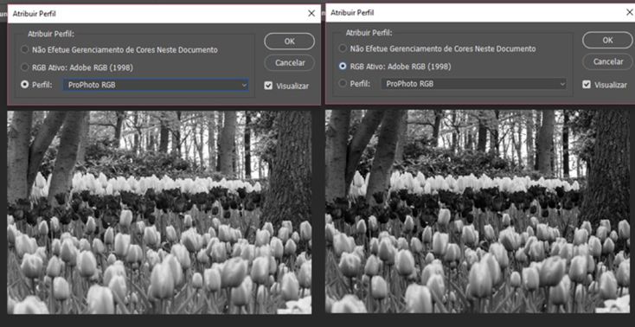Screen dimensions: 635x327
Task: Click Cancelar in the right Atribuir Perfil dialog
Action: [x=607, y=61]
